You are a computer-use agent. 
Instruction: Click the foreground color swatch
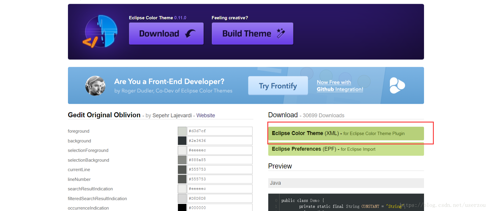pyautogui.click(x=182, y=131)
